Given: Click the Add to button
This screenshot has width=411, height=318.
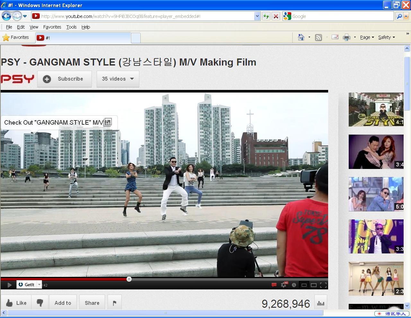Looking at the screenshot, I should tap(63, 303).
